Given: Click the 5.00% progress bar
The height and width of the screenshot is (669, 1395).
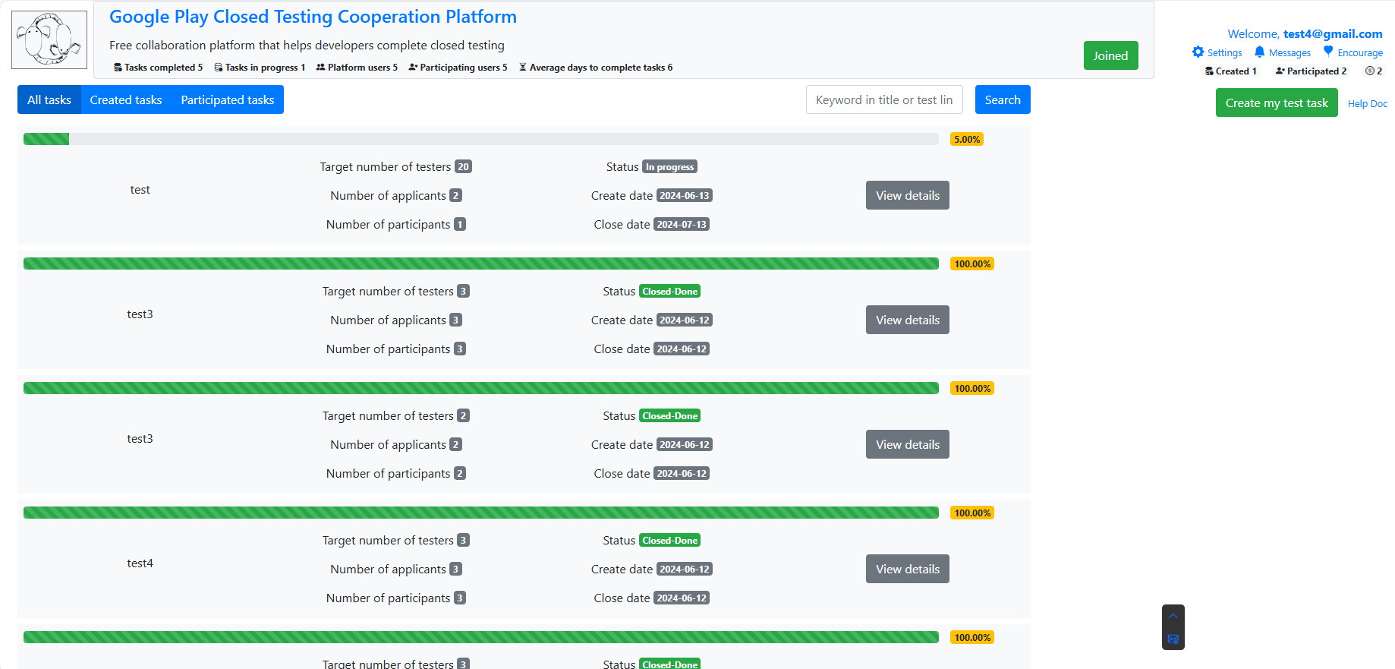Looking at the screenshot, I should (481, 139).
